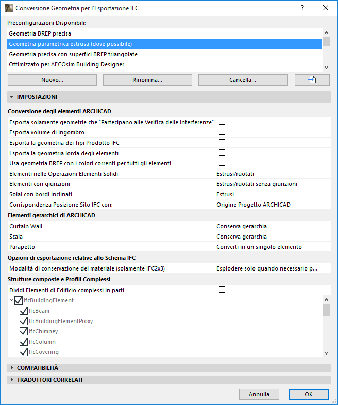
Task: Uncheck the IfcBeam checkbox
Action: pyautogui.click(x=23, y=311)
